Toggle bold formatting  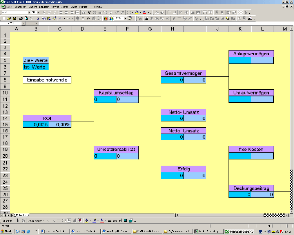click(x=44, y=13)
